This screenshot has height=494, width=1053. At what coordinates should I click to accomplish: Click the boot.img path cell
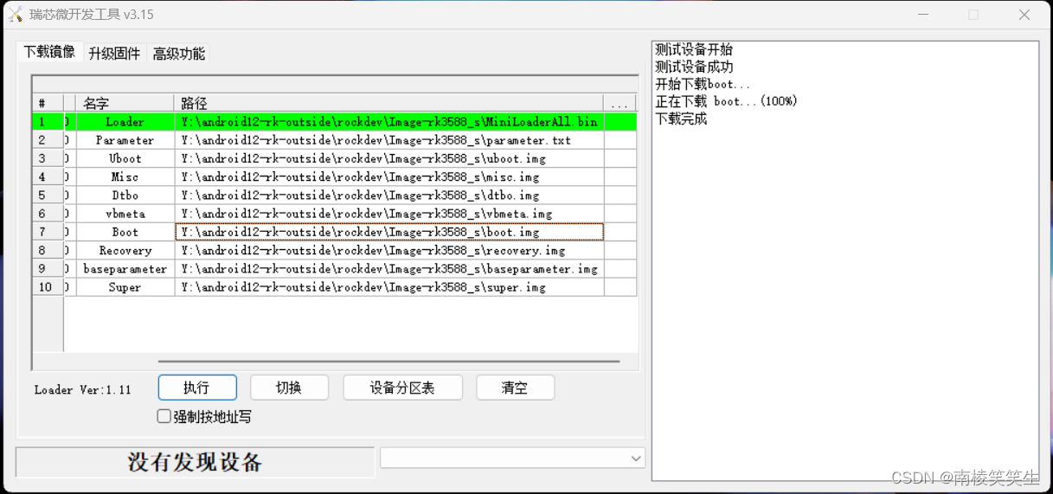click(388, 232)
